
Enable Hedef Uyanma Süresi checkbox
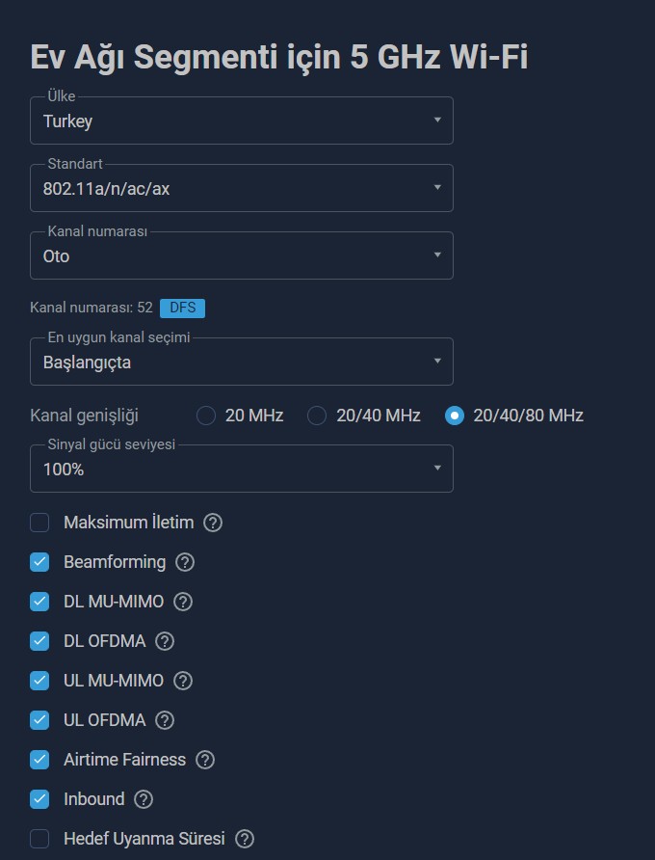point(39,839)
